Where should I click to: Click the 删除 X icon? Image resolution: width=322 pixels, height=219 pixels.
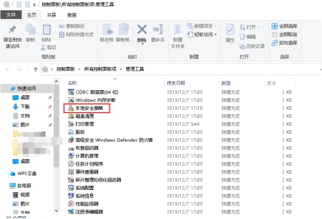pyautogui.click(x=142, y=30)
